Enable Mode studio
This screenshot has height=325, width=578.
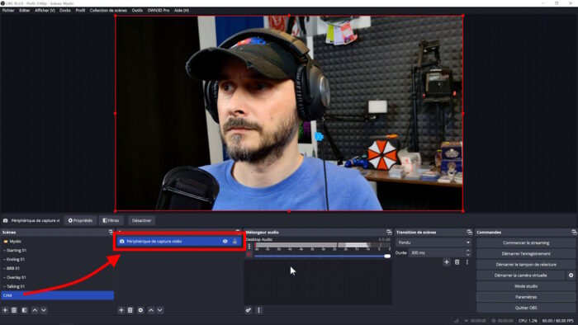526,286
